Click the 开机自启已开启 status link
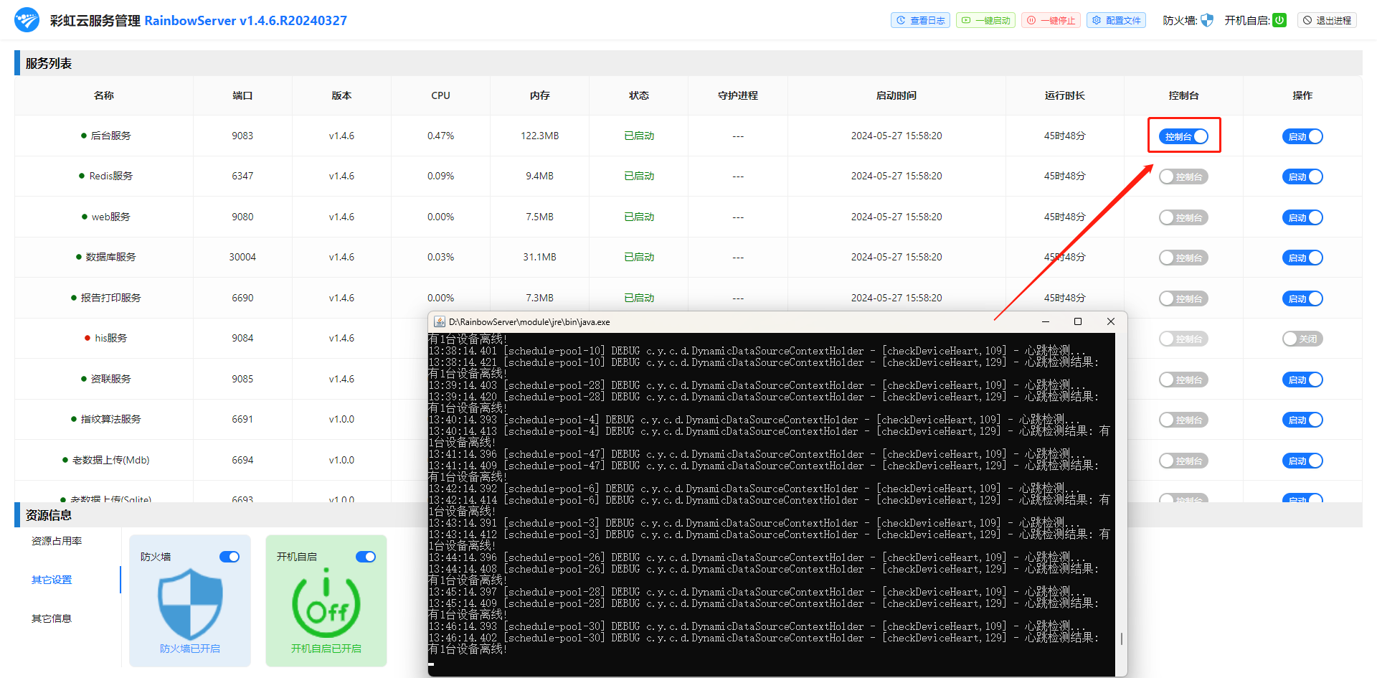The image size is (1377, 678). coord(326,649)
